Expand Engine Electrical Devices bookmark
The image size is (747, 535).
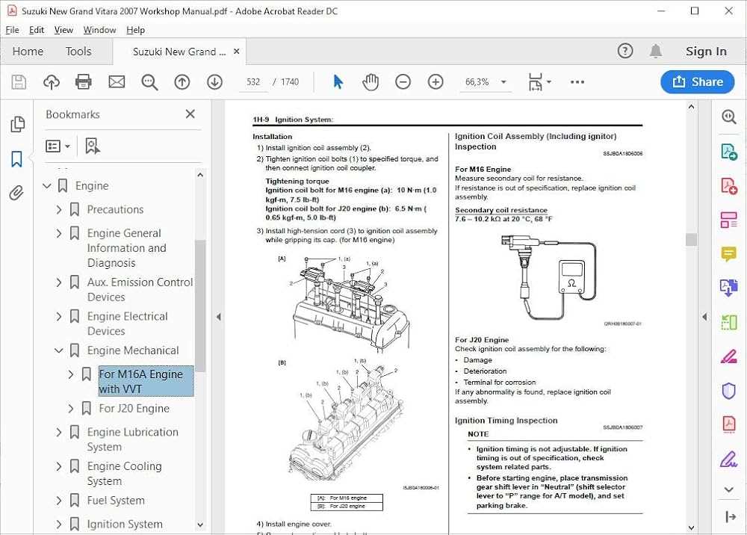coord(58,316)
